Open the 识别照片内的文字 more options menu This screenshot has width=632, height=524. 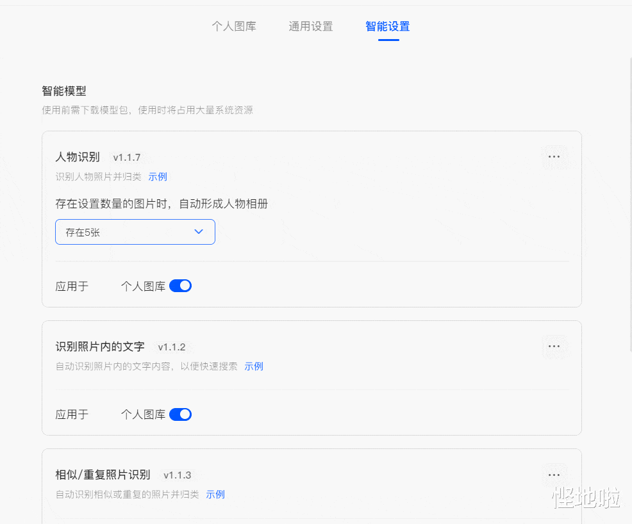pos(554,347)
